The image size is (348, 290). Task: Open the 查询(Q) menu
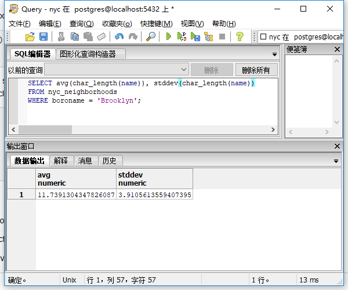(x=81, y=24)
